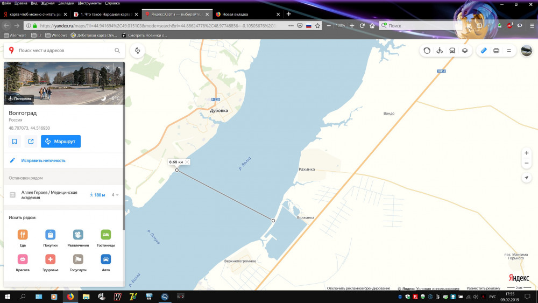Search nearby Авто category
This screenshot has width=538, height=303.
[105, 263]
